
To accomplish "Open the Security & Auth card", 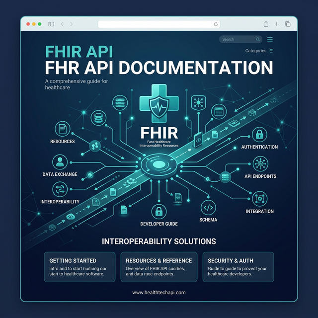I will pyautogui.click(x=238, y=267).
